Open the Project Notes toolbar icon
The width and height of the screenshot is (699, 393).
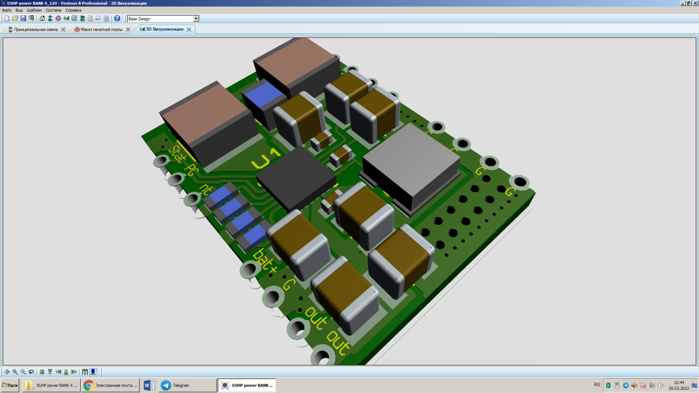click(x=106, y=19)
